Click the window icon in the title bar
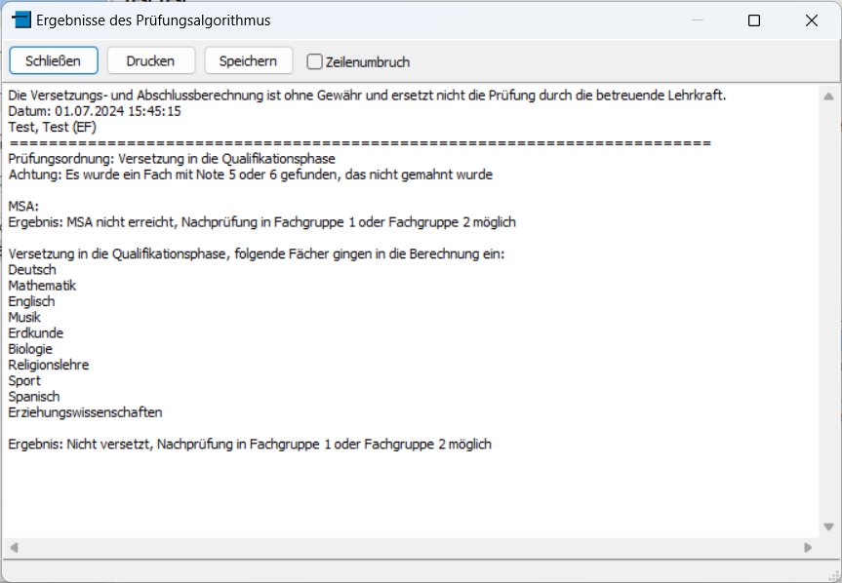This screenshot has height=583, width=842. [20, 20]
